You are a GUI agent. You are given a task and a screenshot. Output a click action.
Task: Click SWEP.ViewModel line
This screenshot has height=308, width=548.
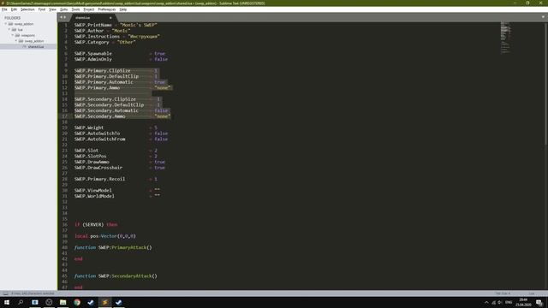117,191
